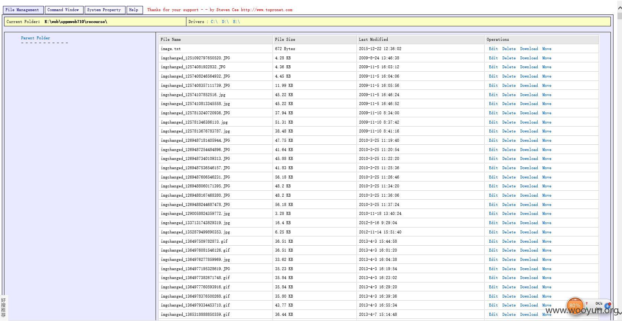This screenshot has width=622, height=321.
Task: Click the date 2010-11-18 13:40:24
Action: [x=380, y=213]
